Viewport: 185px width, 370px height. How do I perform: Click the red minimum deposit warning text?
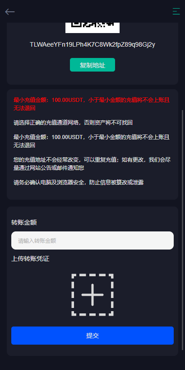click(92, 104)
